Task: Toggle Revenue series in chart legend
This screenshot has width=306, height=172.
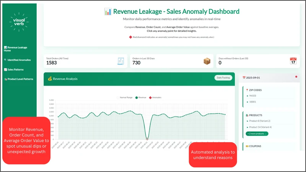Action: [141, 97]
